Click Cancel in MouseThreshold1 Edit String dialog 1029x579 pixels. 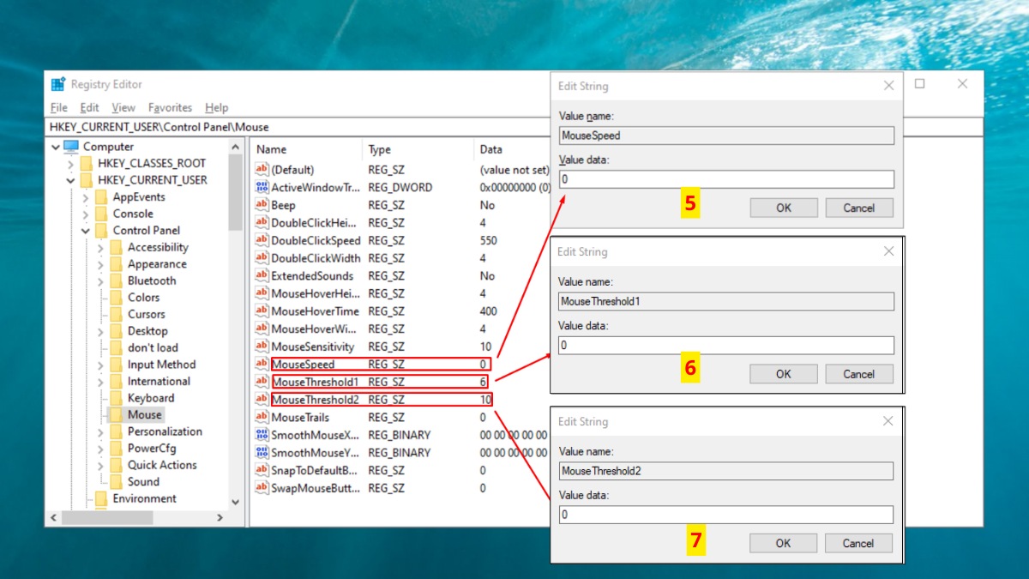pos(859,374)
